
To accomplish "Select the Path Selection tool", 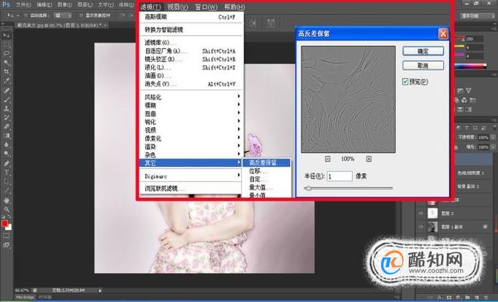I will tap(7, 182).
